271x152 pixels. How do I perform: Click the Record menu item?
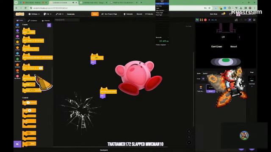(x=139, y=14)
